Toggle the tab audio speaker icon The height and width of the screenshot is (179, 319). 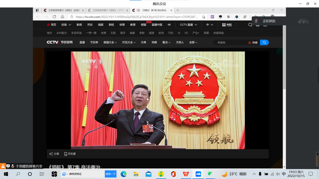pyautogui.click(x=138, y=10)
